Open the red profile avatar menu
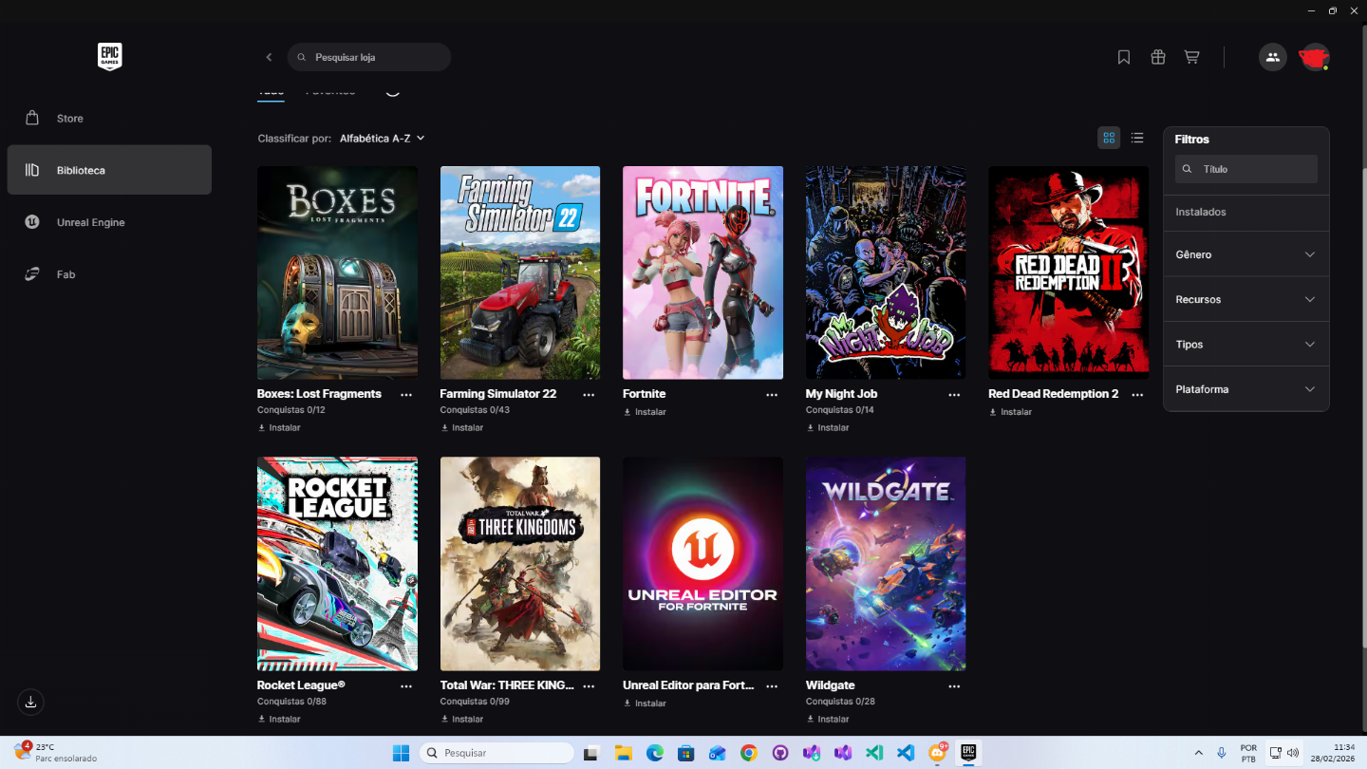The height and width of the screenshot is (769, 1367). point(1314,57)
